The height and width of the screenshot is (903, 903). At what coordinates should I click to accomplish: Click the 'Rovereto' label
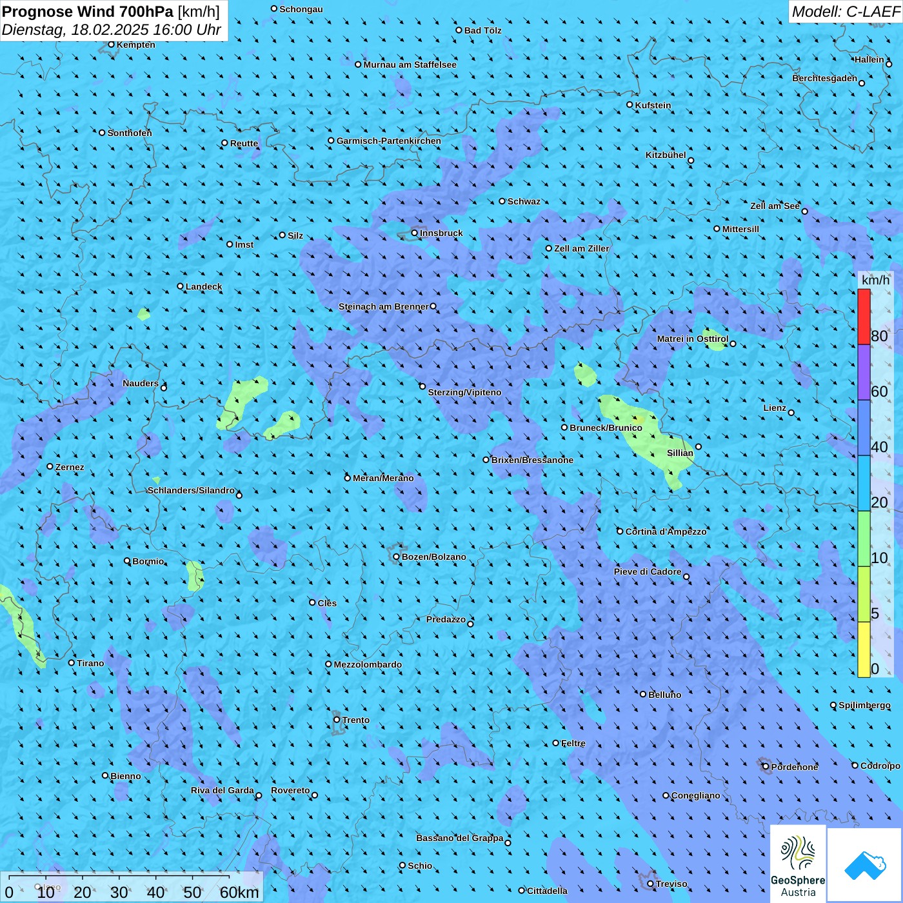(x=290, y=790)
